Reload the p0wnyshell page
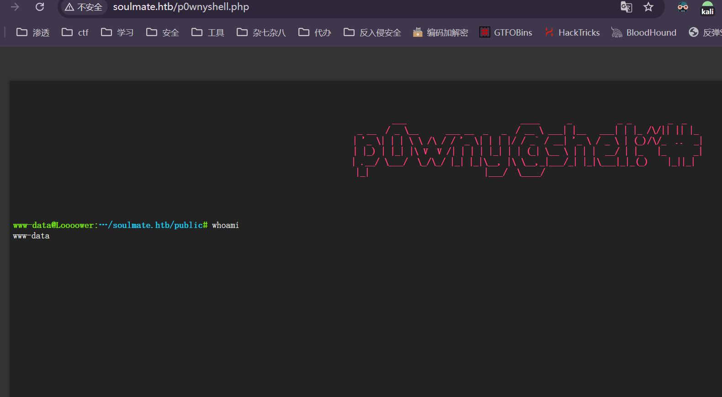Screen dimensions: 722x397 tap(40, 7)
